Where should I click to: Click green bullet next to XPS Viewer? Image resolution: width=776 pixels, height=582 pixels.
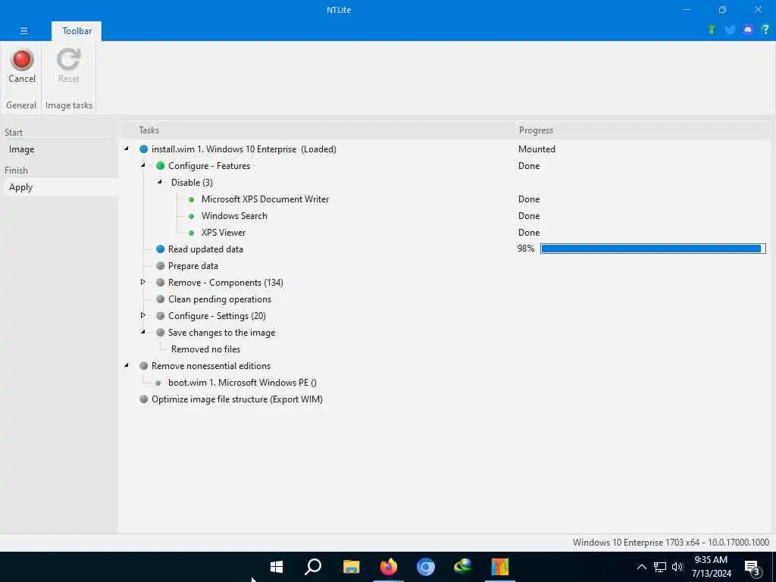192,233
